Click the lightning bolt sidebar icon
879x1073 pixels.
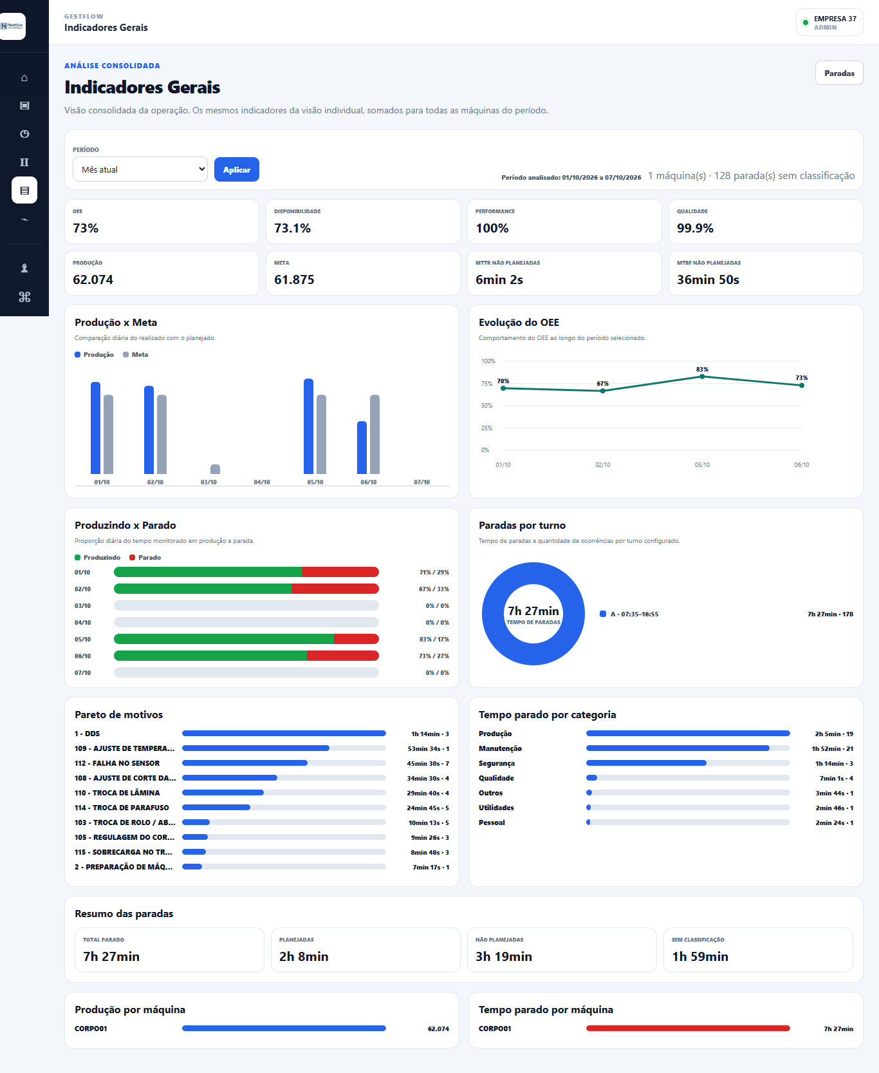click(24, 219)
